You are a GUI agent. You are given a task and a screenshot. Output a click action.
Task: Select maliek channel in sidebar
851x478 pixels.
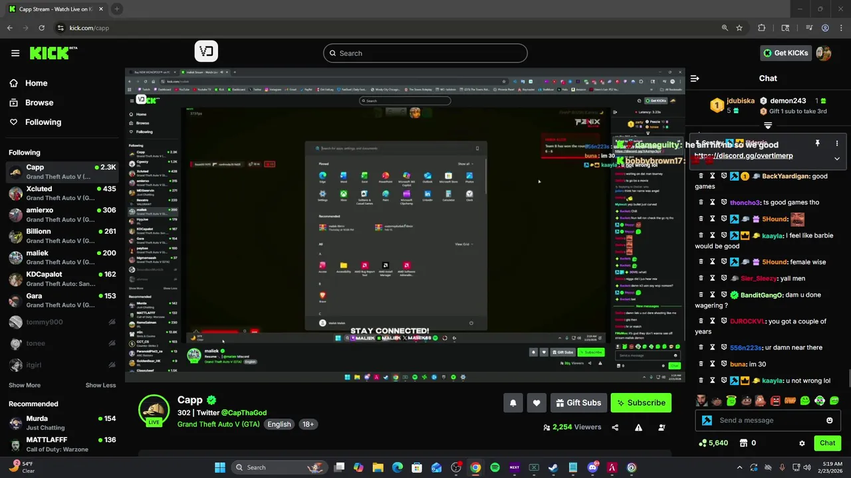pos(62,257)
